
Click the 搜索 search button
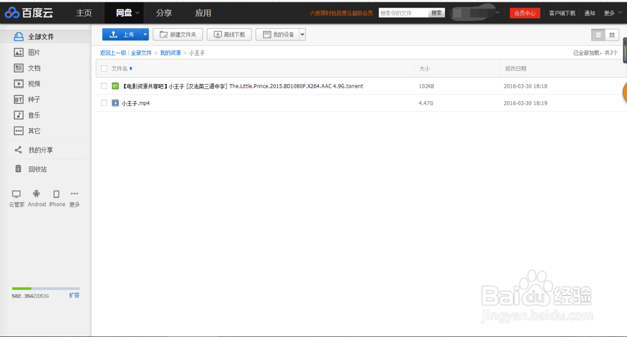click(436, 13)
